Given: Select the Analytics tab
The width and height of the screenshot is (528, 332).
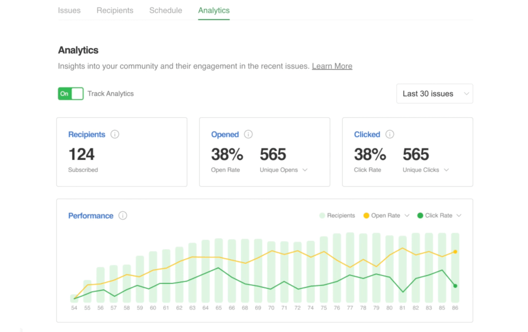Looking at the screenshot, I should [x=214, y=11].
